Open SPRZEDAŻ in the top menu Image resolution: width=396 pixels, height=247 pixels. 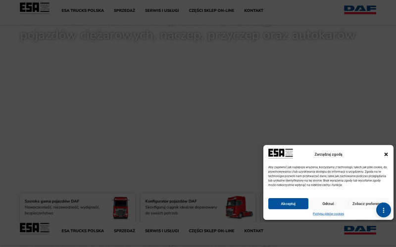124,10
